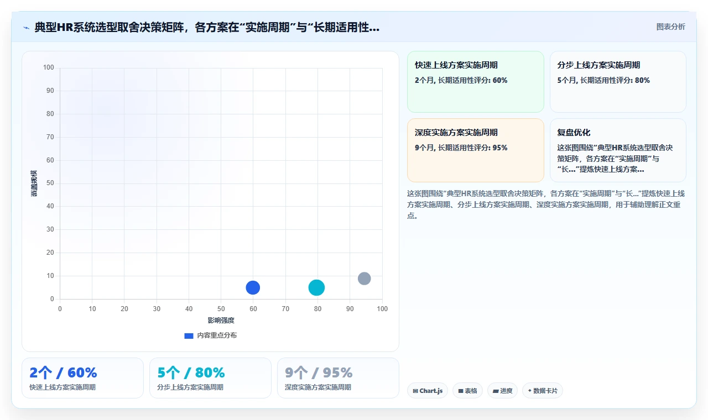Click the text 5个月, 长期适用性评分: 80%
708x420 pixels.
(603, 80)
